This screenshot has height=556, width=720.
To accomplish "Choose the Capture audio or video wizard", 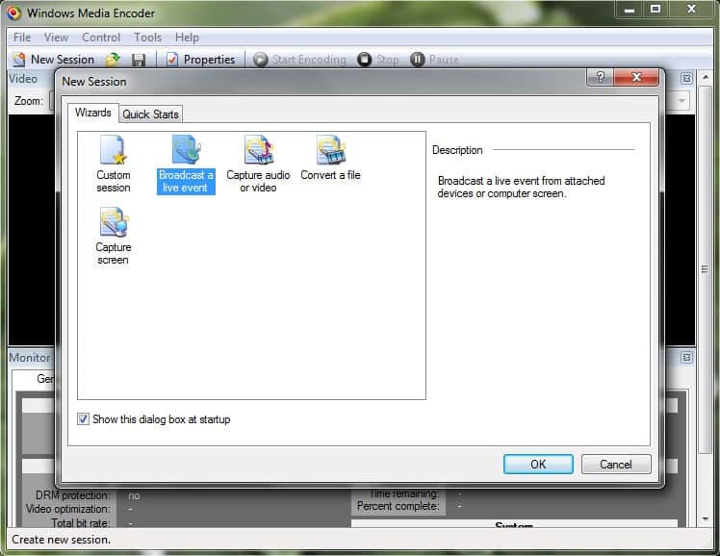I will [258, 164].
